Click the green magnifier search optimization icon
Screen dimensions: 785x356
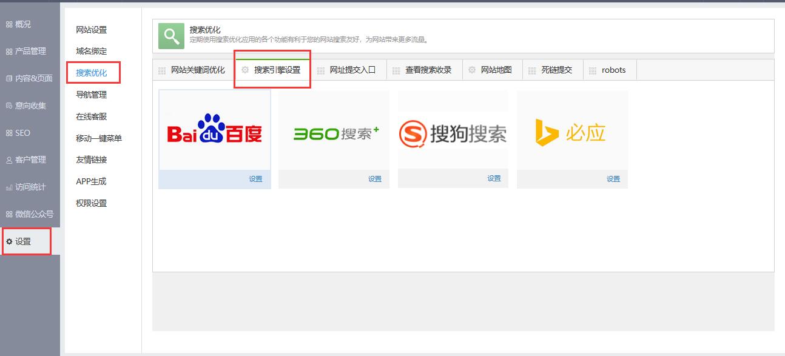click(171, 36)
